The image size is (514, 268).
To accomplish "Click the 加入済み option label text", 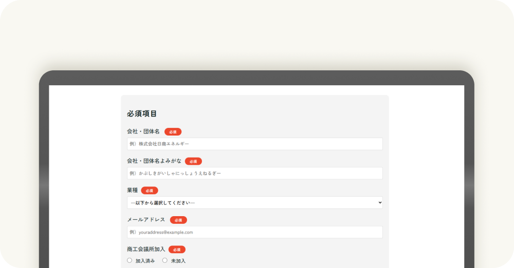I will pos(145,261).
